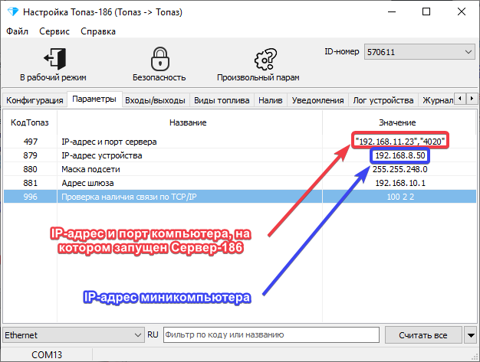Select row 'Маска подсети'
The width and height of the screenshot is (480, 362).
click(240, 169)
